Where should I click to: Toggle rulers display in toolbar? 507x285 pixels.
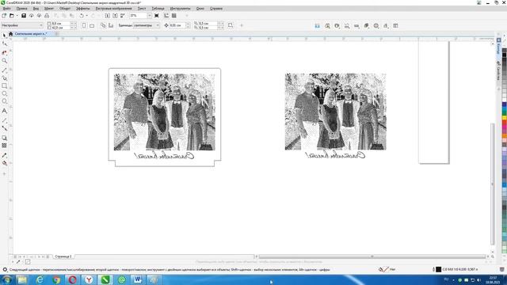[166, 16]
